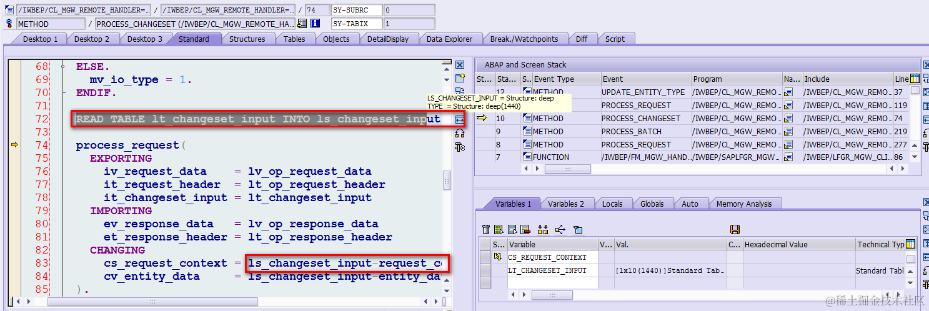Screen dimensions: 929x311
Task: Open column layout settings in Variables table
Action: pos(910,244)
